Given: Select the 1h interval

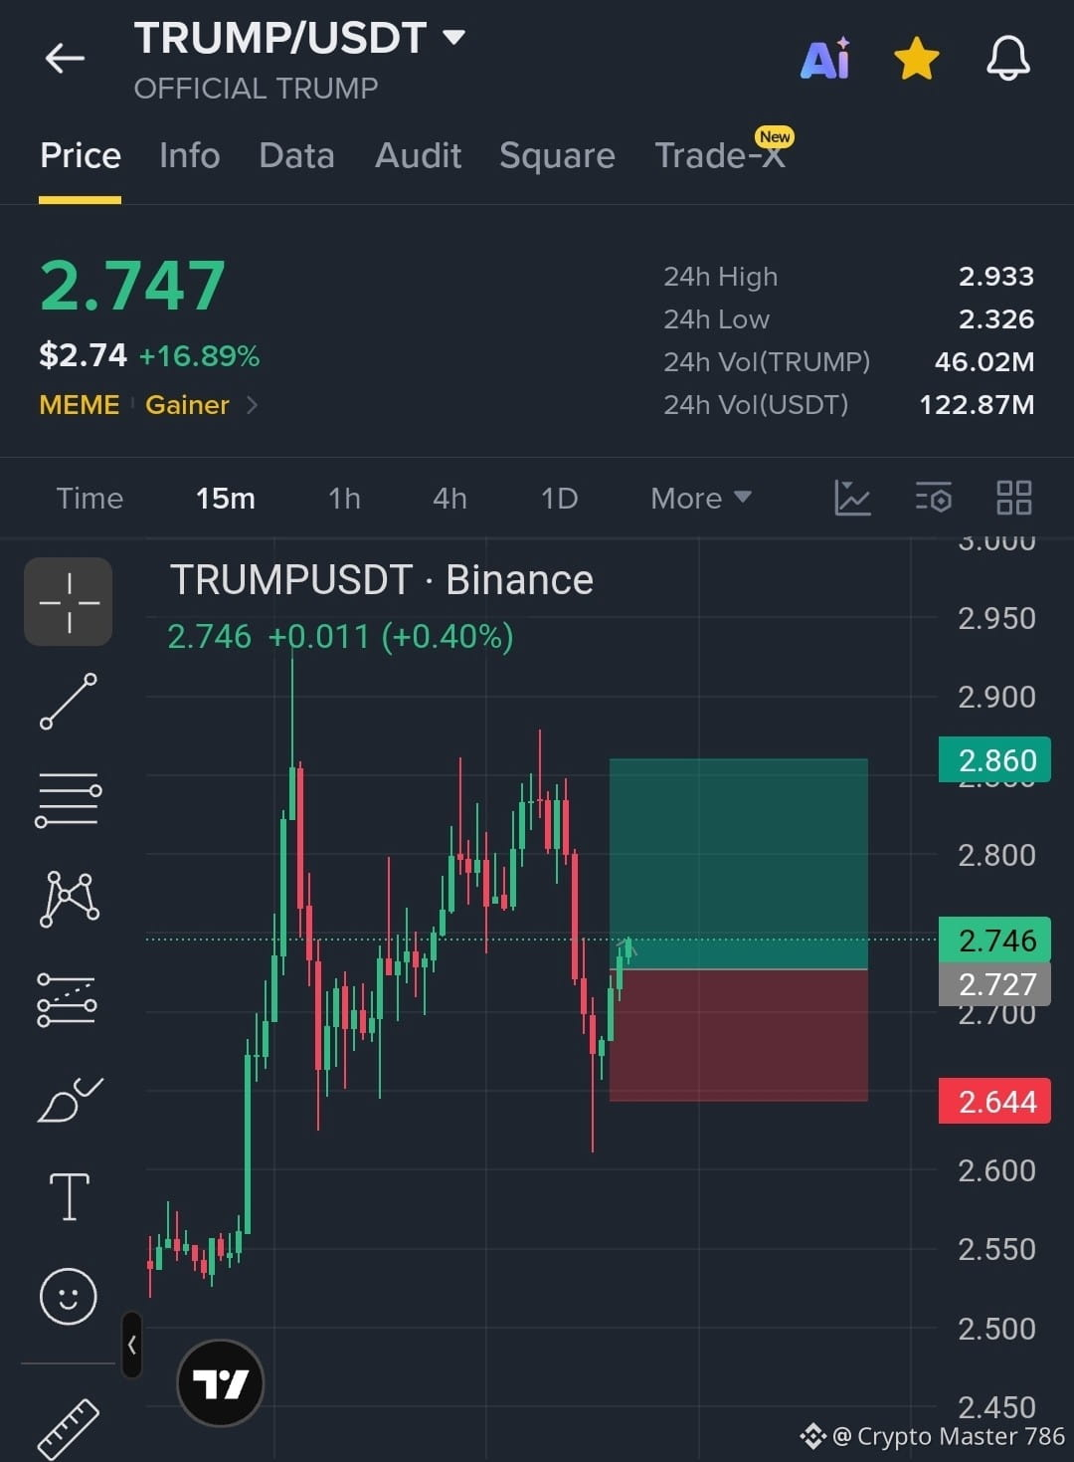Looking at the screenshot, I should 344,498.
